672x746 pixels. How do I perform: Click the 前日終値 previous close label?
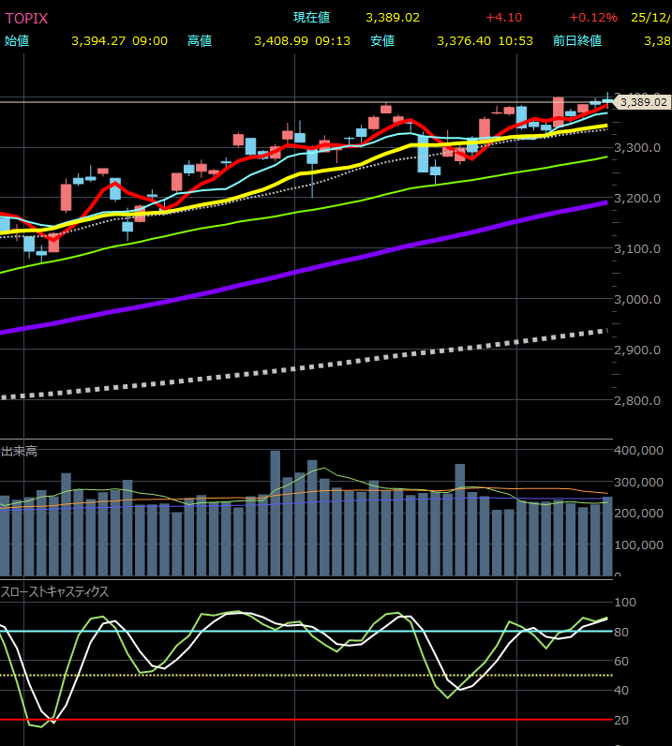pyautogui.click(x=577, y=41)
